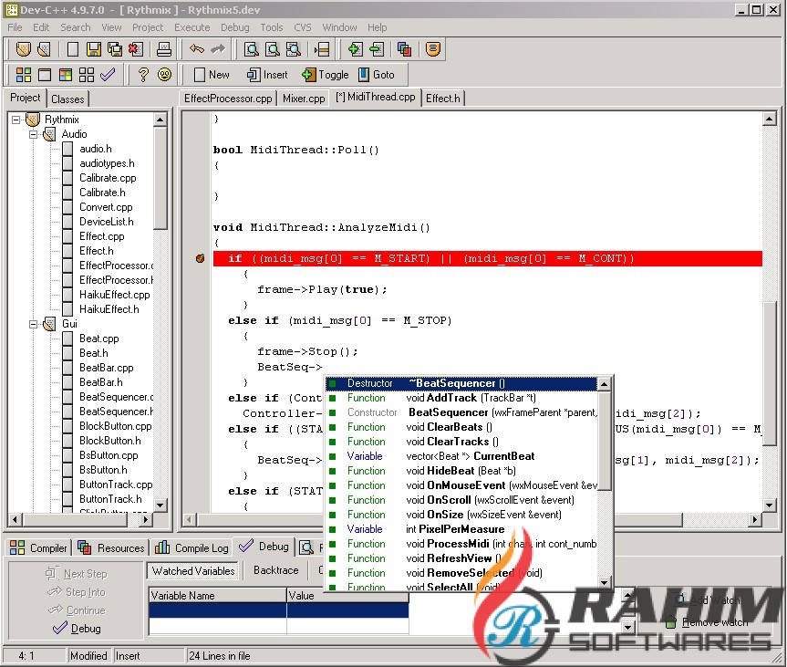Click the Remove from project green minus icon
The width and height of the screenshot is (787, 667).
click(x=376, y=49)
